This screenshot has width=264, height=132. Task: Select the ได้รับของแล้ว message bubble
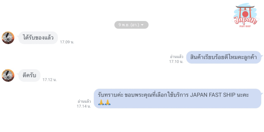[x=38, y=38]
